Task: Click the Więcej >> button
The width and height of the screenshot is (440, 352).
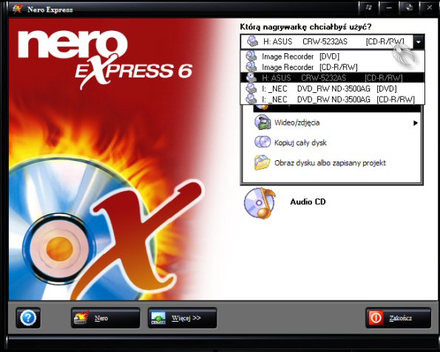Action: point(183,318)
